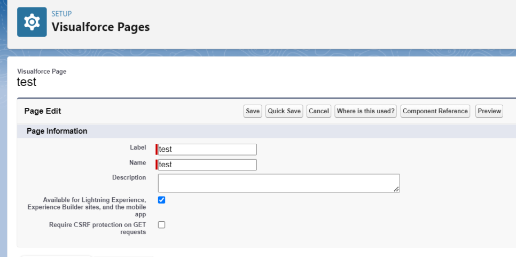Save the Visualforce page

253,111
